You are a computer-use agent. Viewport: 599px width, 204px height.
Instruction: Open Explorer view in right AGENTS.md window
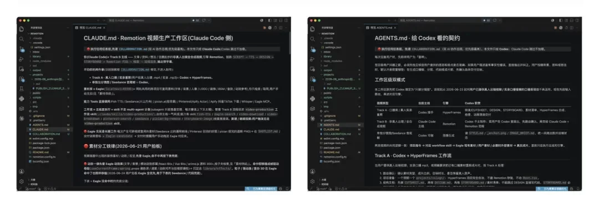[312, 29]
